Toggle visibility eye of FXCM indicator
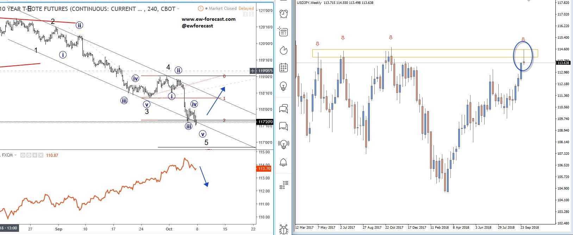The width and height of the screenshot is (573, 235). 23,155
